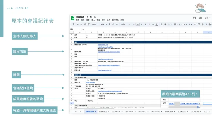
Task: Open the text wrapping dropdown
Action: coord(185,24)
